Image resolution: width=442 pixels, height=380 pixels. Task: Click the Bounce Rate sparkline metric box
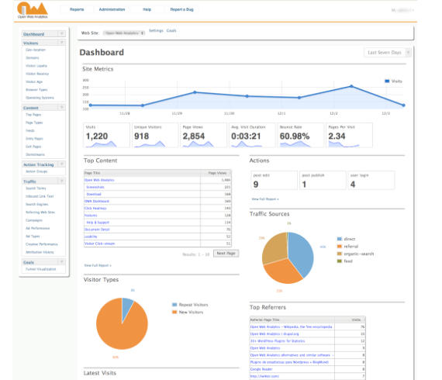click(301, 135)
